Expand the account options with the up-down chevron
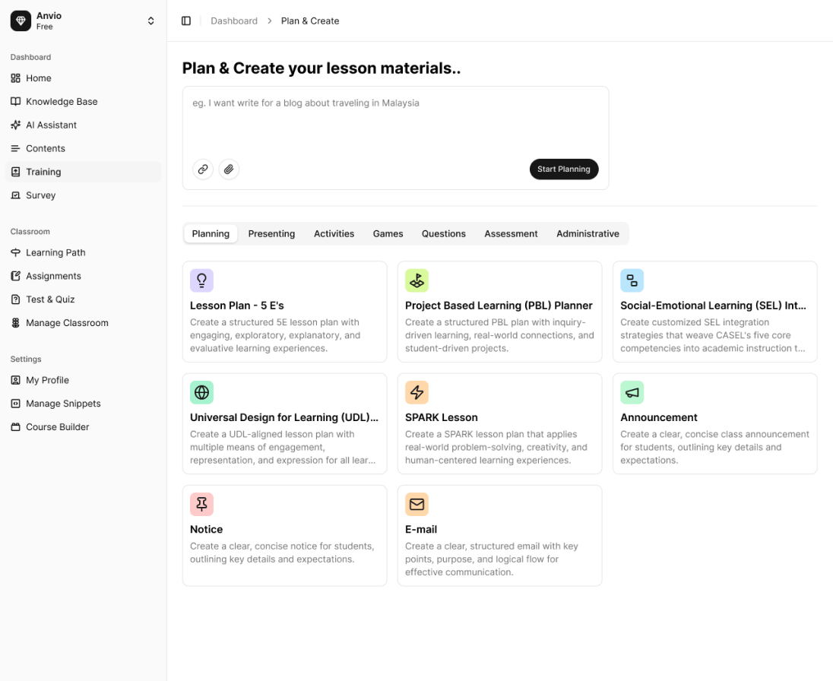Viewport: 833px width, 681px height. pyautogui.click(x=150, y=21)
